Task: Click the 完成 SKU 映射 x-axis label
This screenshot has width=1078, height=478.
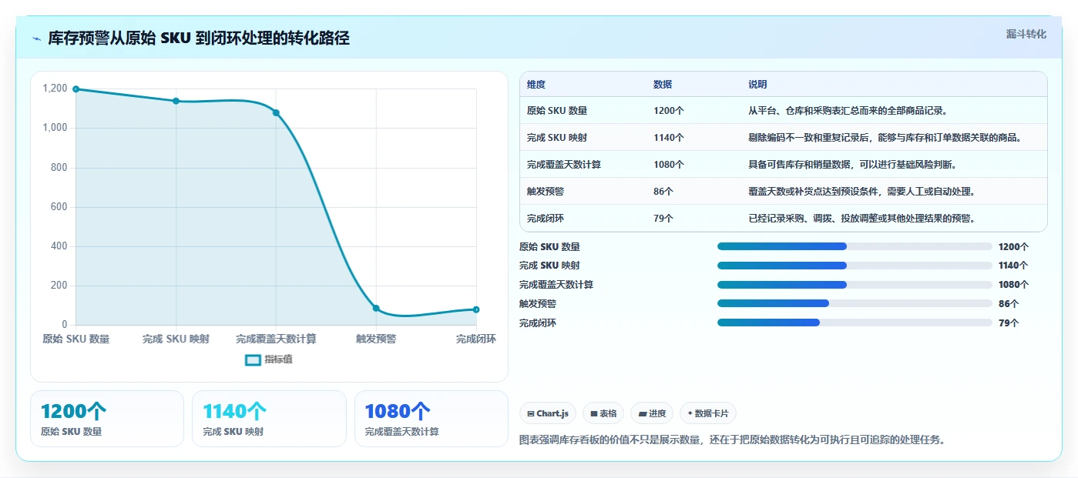Action: (x=176, y=339)
